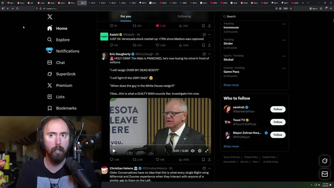Image resolution: width=334 pixels, height=188 pixels.
Task: Open Eric Daugherty's profile avatar
Action: pos(104,56)
